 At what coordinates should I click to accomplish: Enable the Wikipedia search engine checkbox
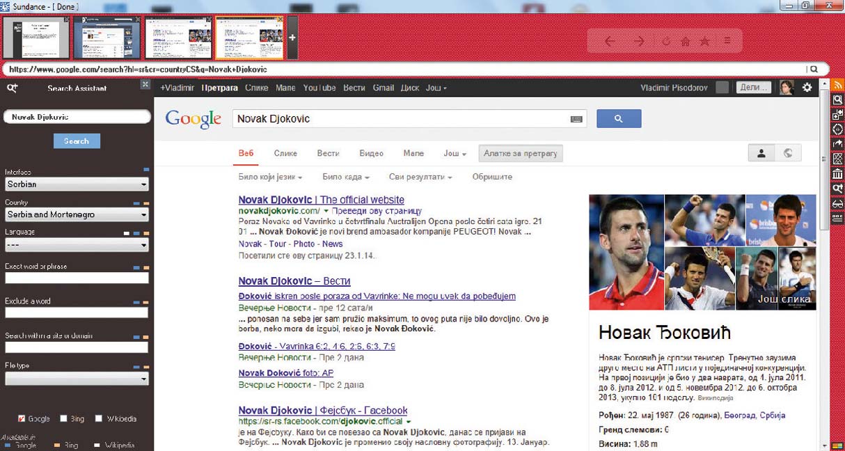pos(99,418)
